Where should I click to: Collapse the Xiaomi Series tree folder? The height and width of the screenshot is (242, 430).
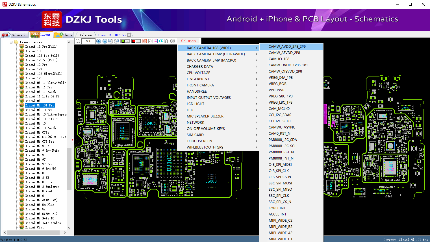coord(11,42)
